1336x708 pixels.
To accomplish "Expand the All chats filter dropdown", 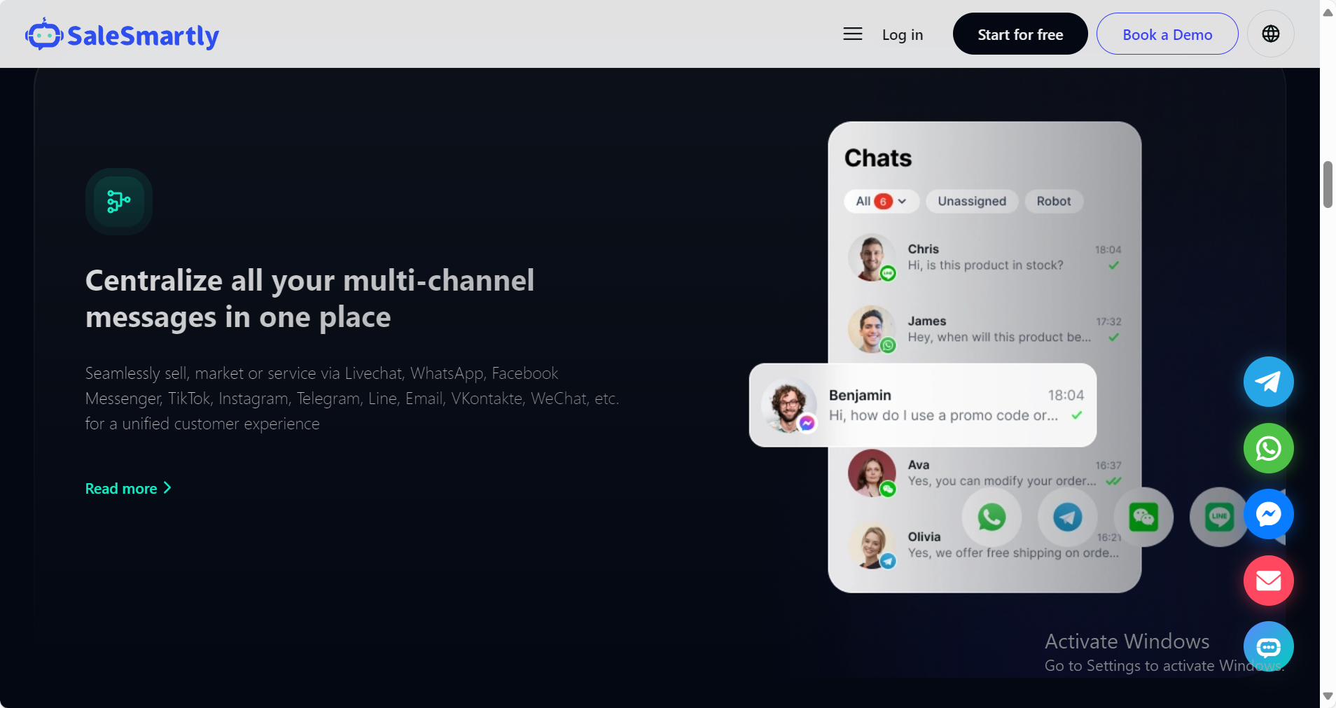I will coord(881,201).
